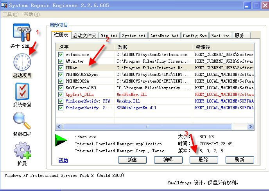Select the 启动项目 clock icon
The width and height of the screenshot is (269, 191).
(x=22, y=62)
